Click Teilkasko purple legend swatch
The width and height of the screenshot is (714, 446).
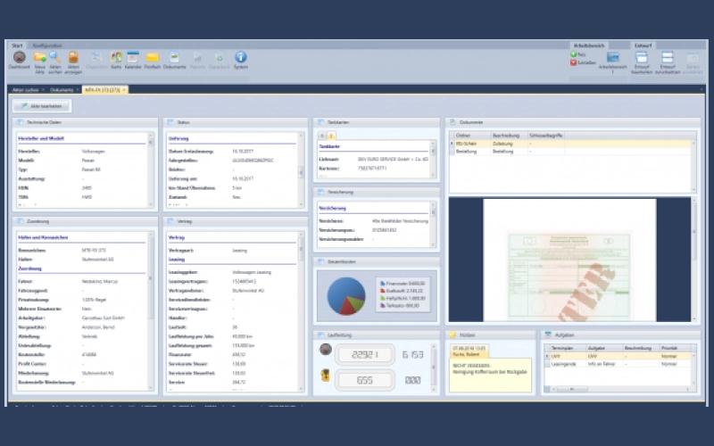tap(383, 306)
